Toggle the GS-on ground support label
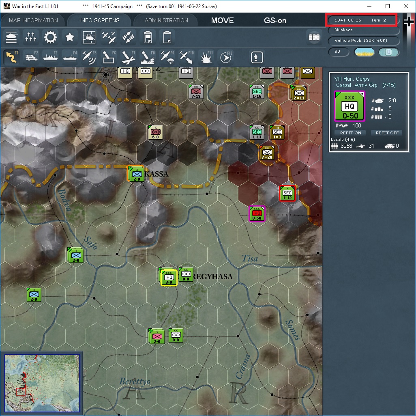This screenshot has width=416, height=416. pos(275,20)
